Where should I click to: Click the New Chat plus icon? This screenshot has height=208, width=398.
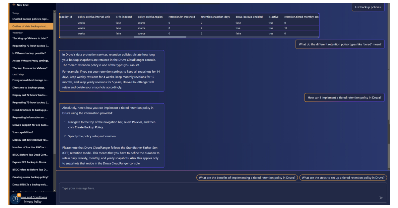pyautogui.click(x=14, y=5)
